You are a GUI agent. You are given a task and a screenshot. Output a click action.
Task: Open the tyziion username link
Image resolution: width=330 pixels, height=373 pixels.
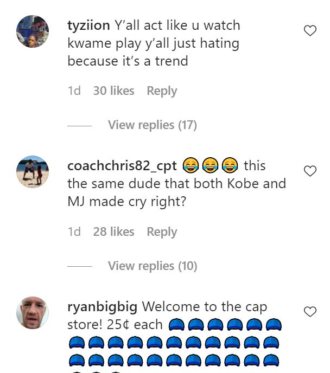tap(88, 25)
